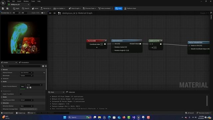Screen dimensions: 213x120
Task: Open the preview viewport eye options
Action: [x=43, y=13]
